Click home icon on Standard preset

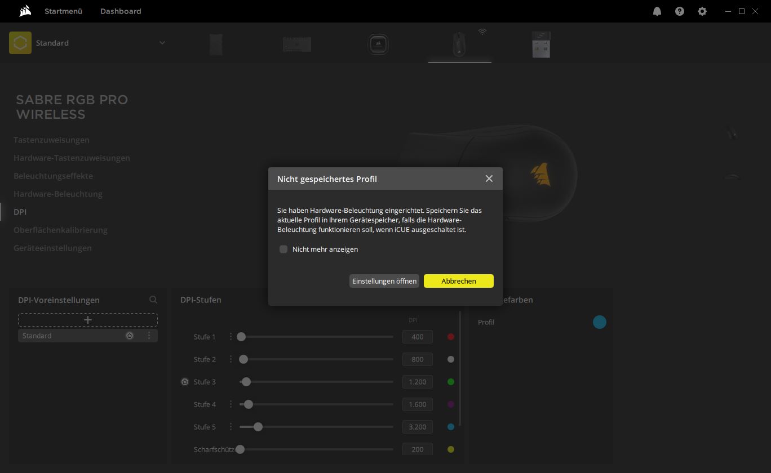(x=130, y=336)
